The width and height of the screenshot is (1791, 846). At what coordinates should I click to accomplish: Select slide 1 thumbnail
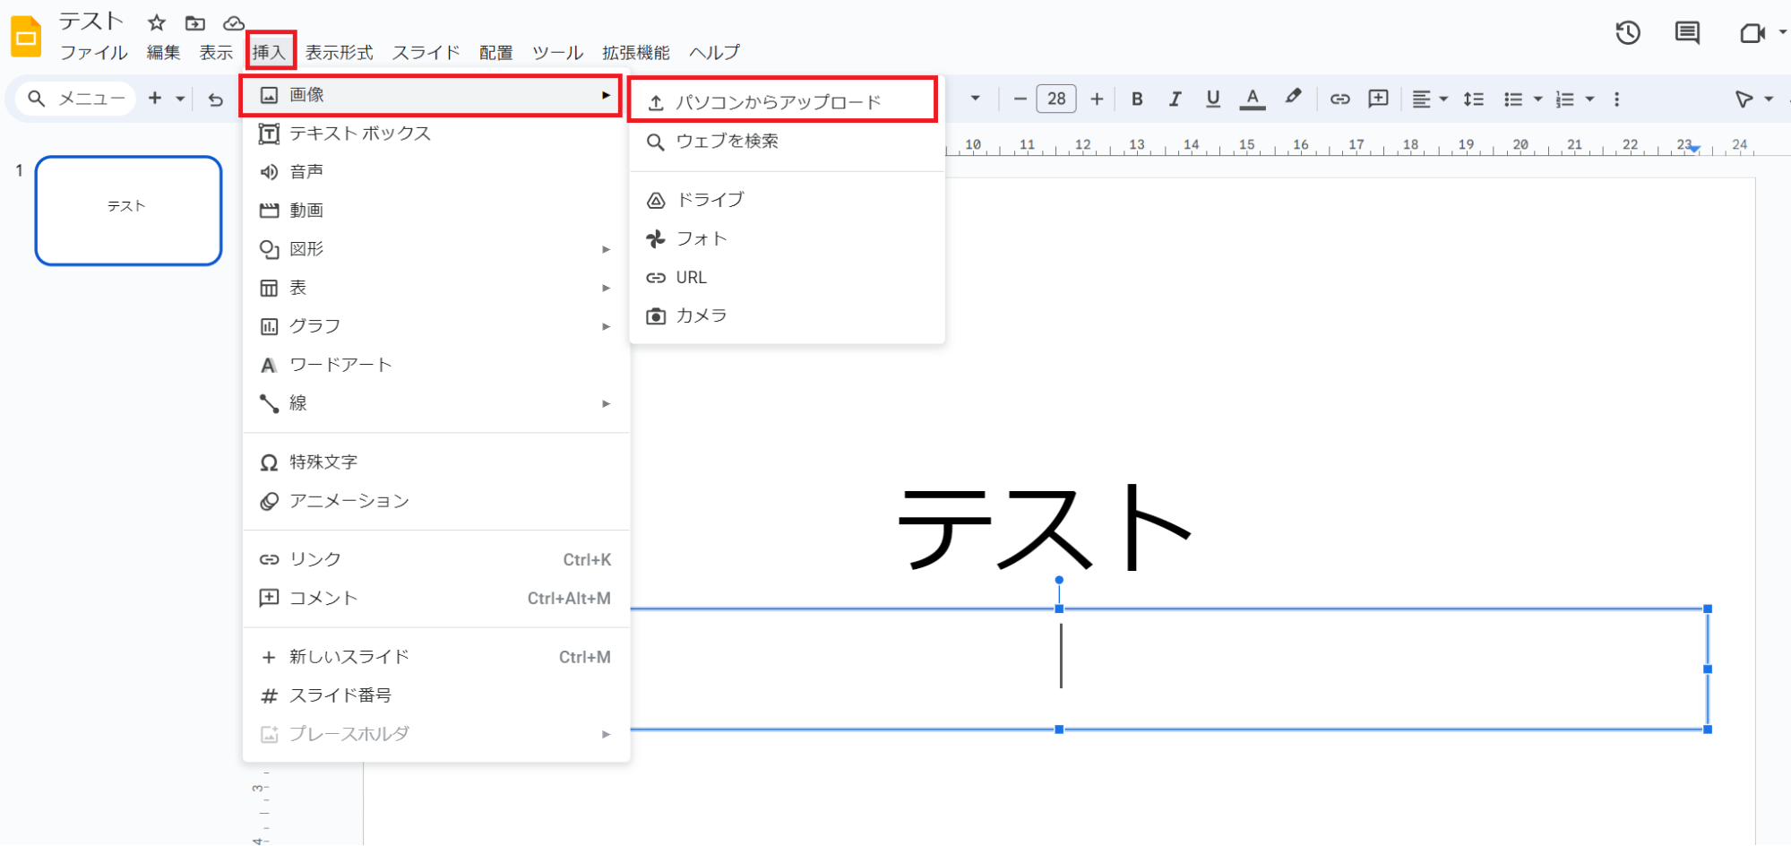[128, 211]
